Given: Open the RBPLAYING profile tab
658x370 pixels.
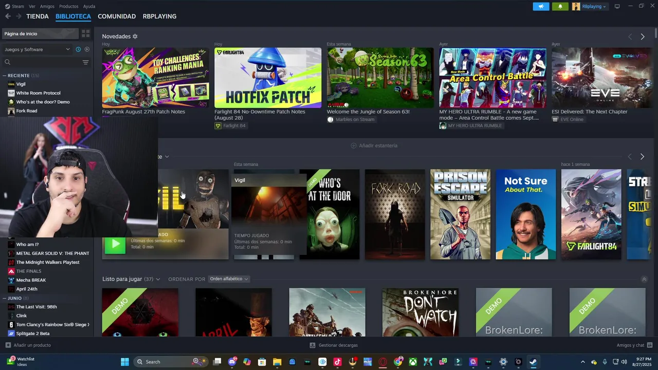Looking at the screenshot, I should [159, 16].
